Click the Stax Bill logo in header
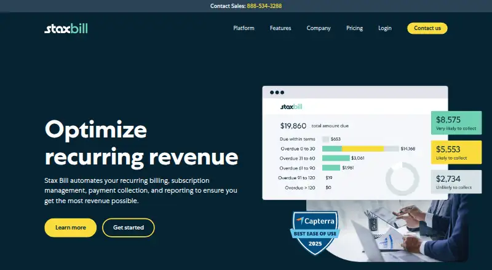This screenshot has width=492, height=270. tap(66, 28)
